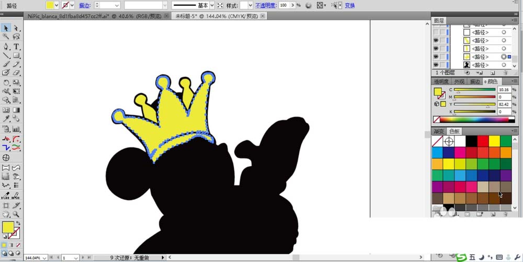Image resolution: width=523 pixels, height=262 pixels.
Task: Click default fill and stroke icon
Action: point(5,236)
